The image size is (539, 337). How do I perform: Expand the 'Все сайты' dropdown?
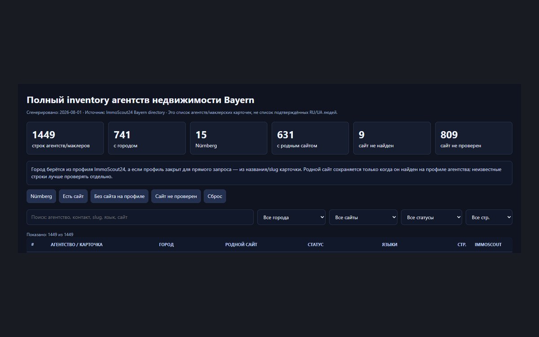[363, 217]
